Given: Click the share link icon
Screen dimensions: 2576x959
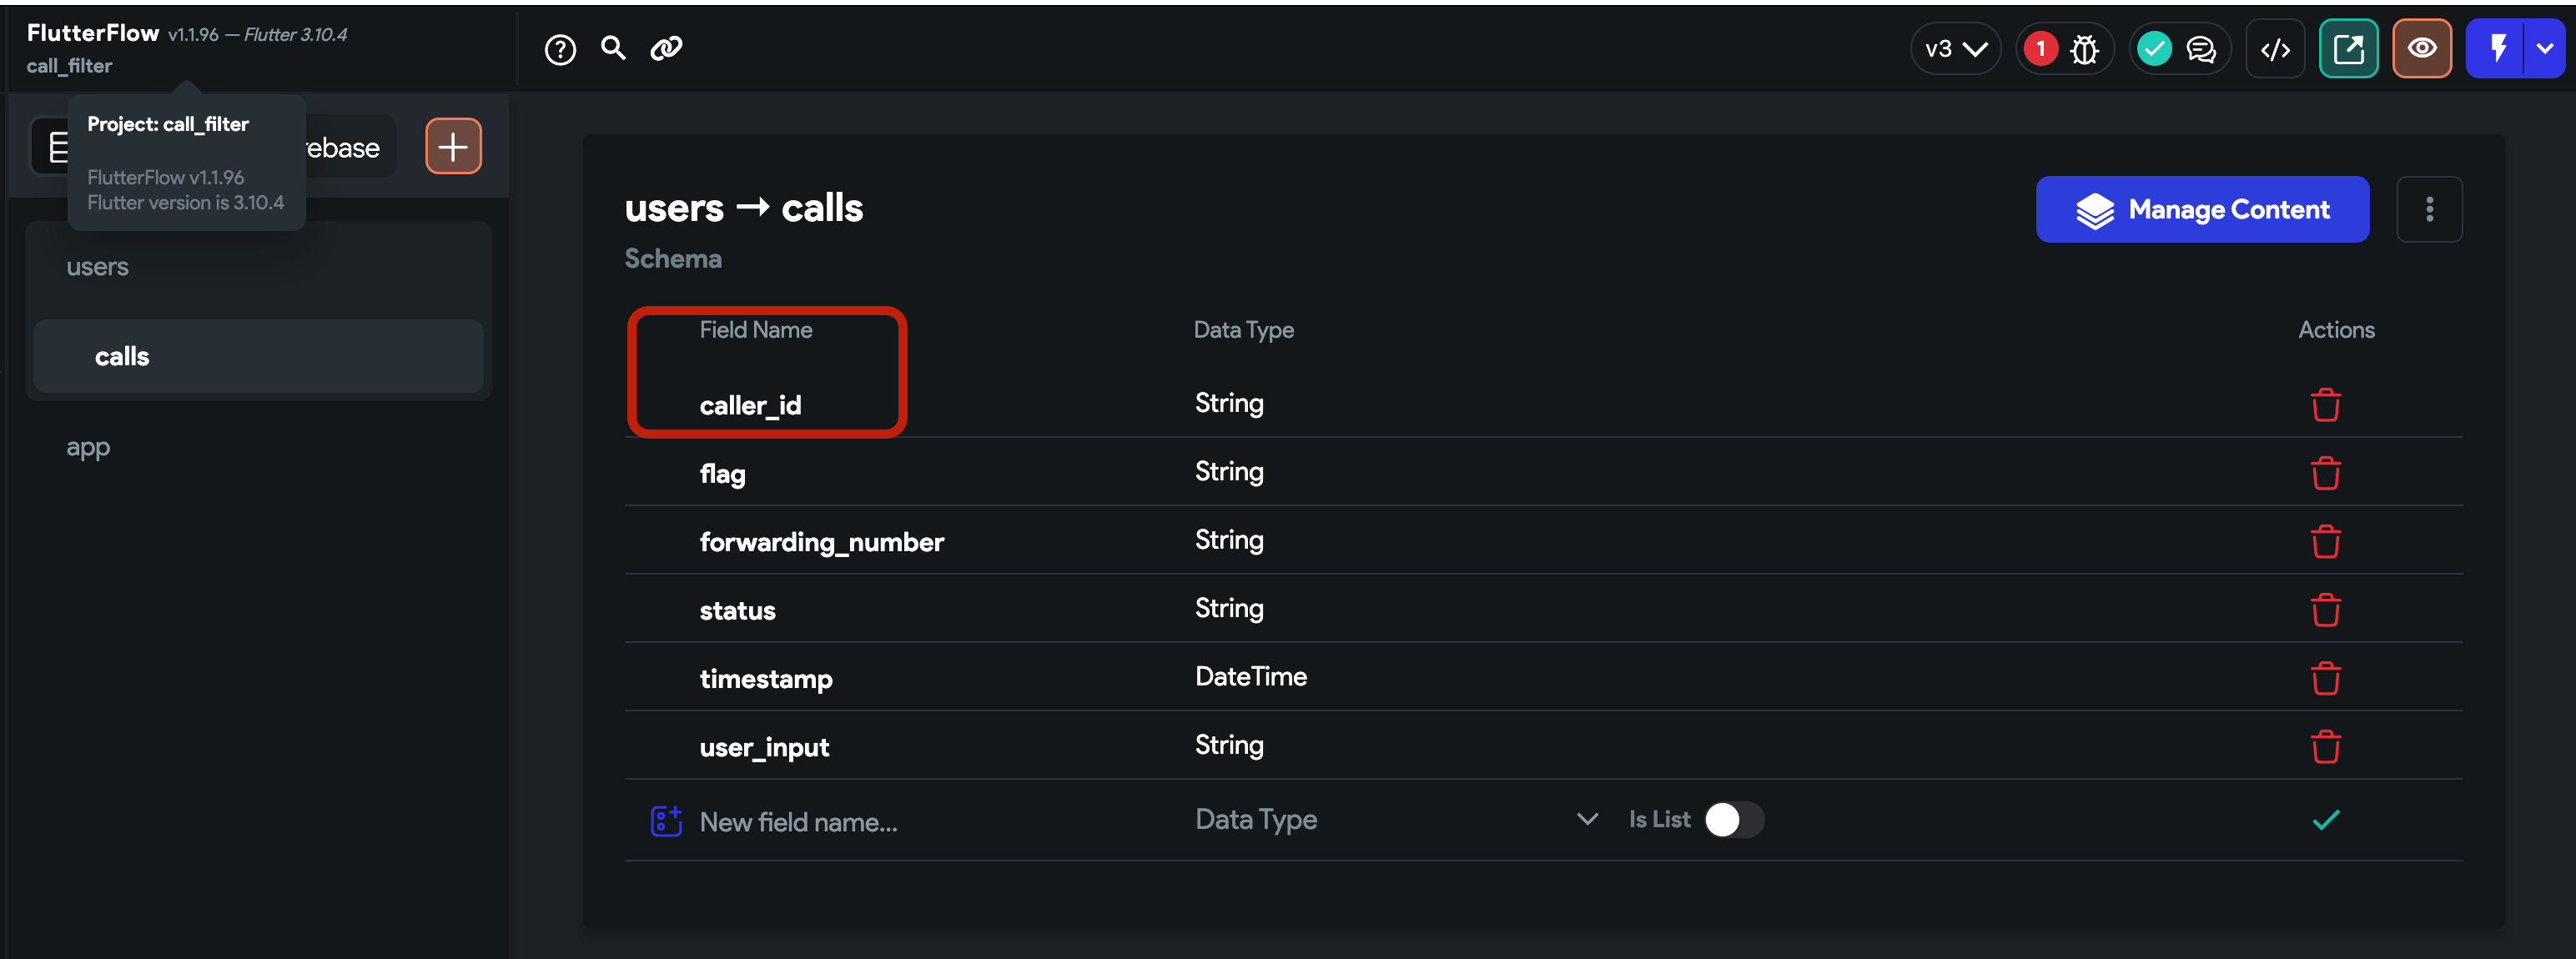Looking at the screenshot, I should [666, 48].
